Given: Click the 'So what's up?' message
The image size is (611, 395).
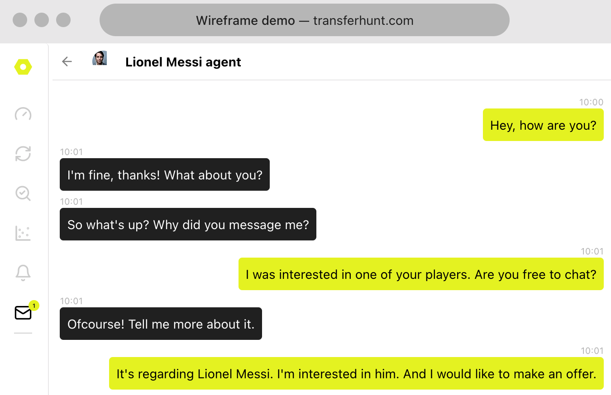Looking at the screenshot, I should [x=188, y=224].
